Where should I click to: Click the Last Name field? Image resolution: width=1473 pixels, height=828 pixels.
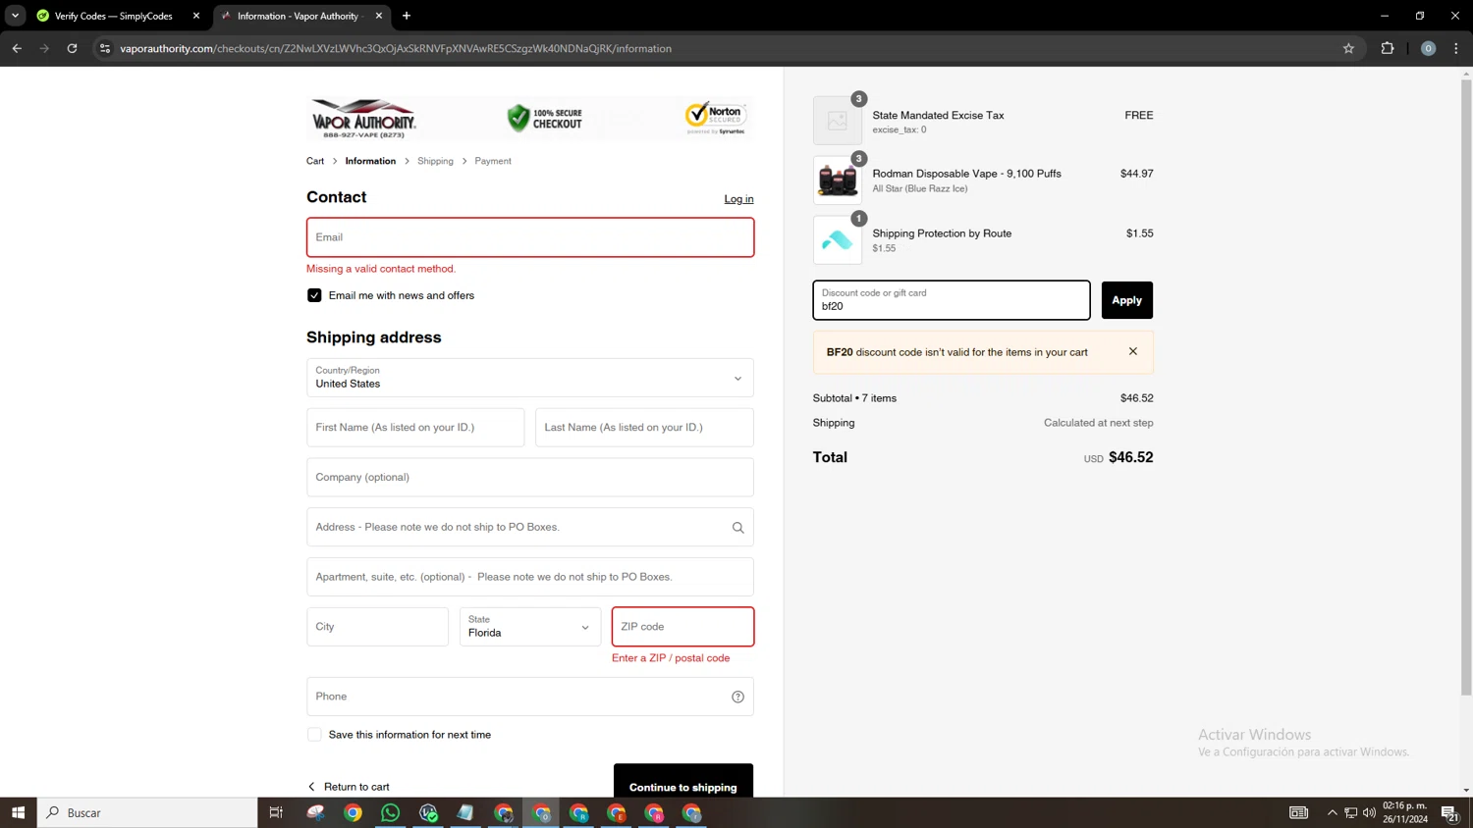tap(644, 428)
